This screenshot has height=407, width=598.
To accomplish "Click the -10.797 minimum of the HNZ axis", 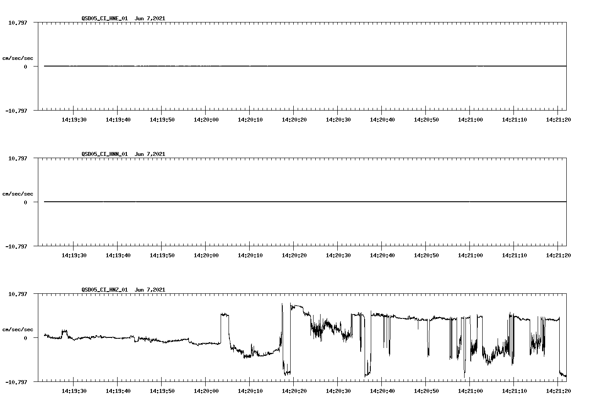I will (x=16, y=382).
